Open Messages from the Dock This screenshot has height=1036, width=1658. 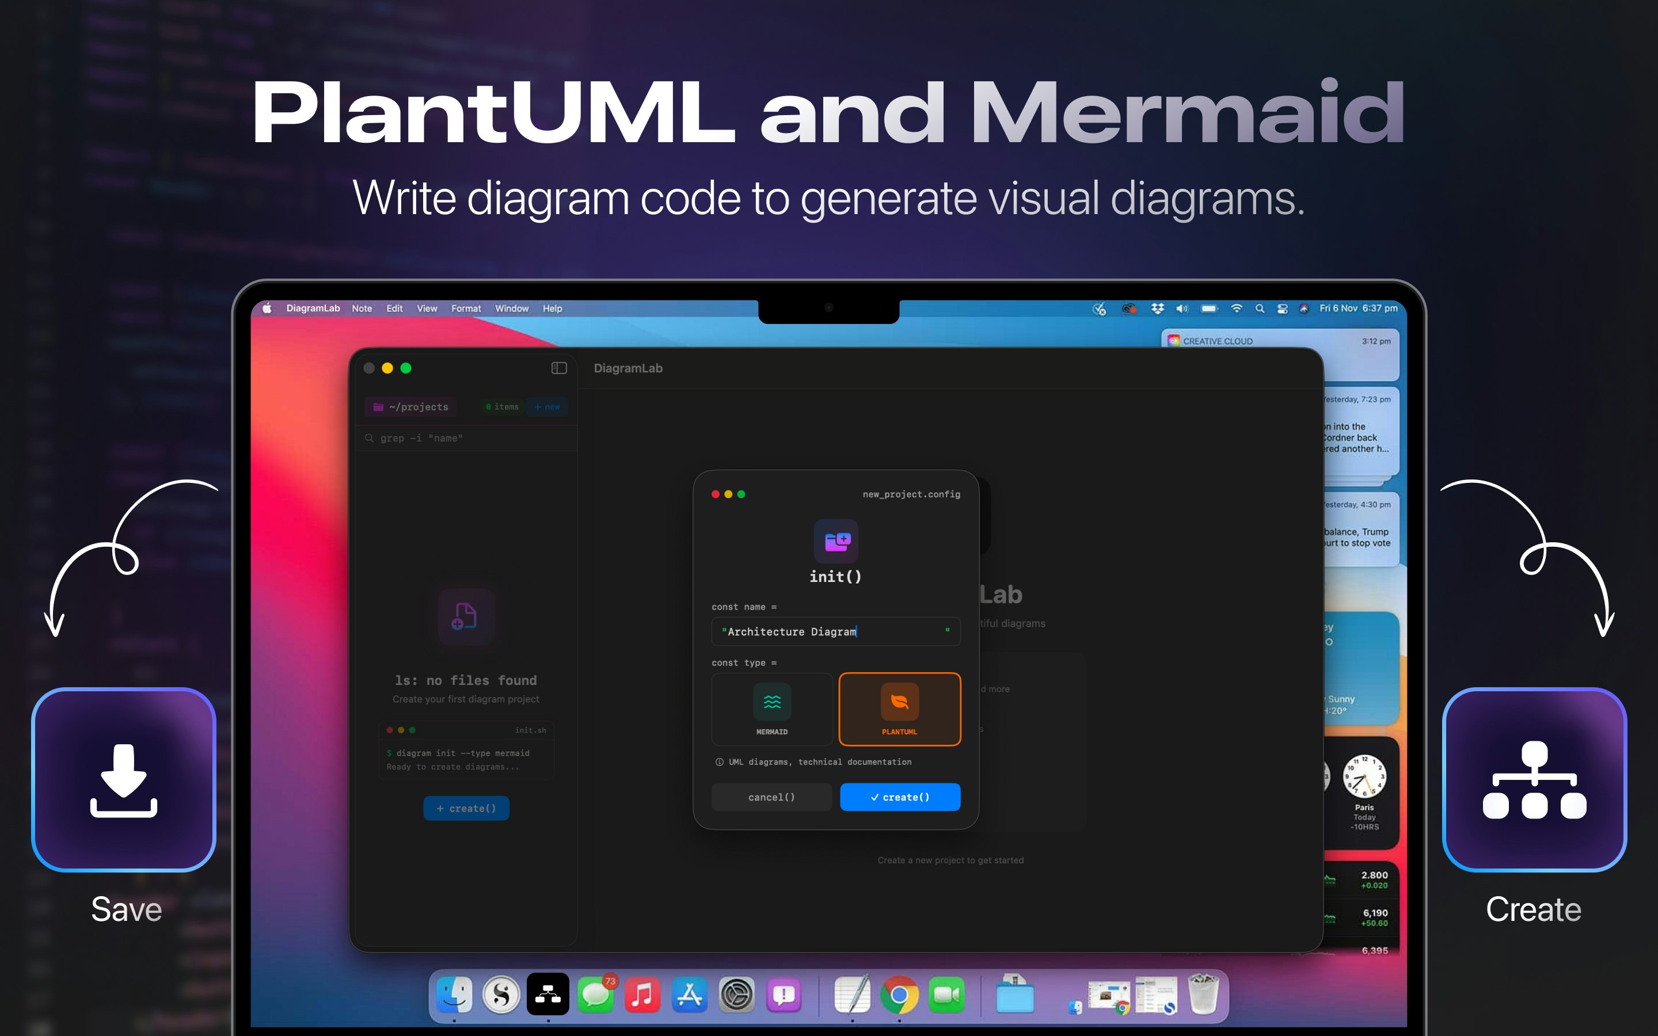point(595,993)
